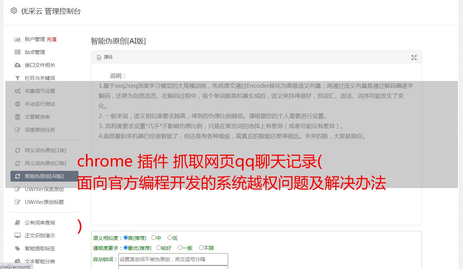The height and width of the screenshot is (269, 463).
Task: Select 低 semantic similarity radio button
Action: click(x=170, y=238)
